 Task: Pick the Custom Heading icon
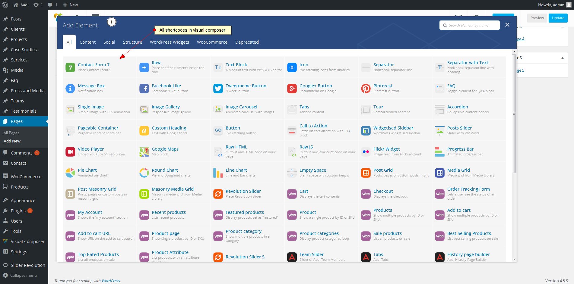(144, 130)
